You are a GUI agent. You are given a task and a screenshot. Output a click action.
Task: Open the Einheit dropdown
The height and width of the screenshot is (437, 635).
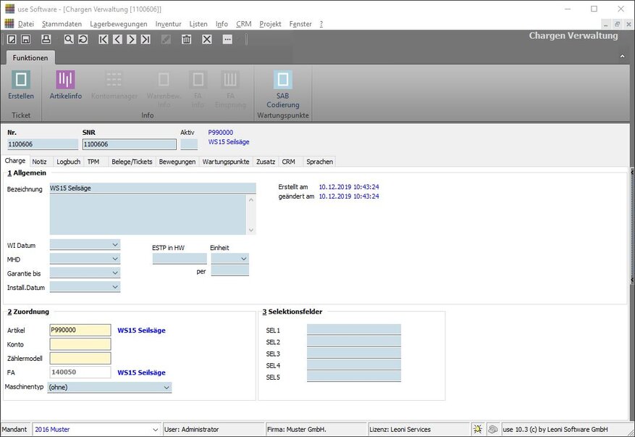(243, 259)
